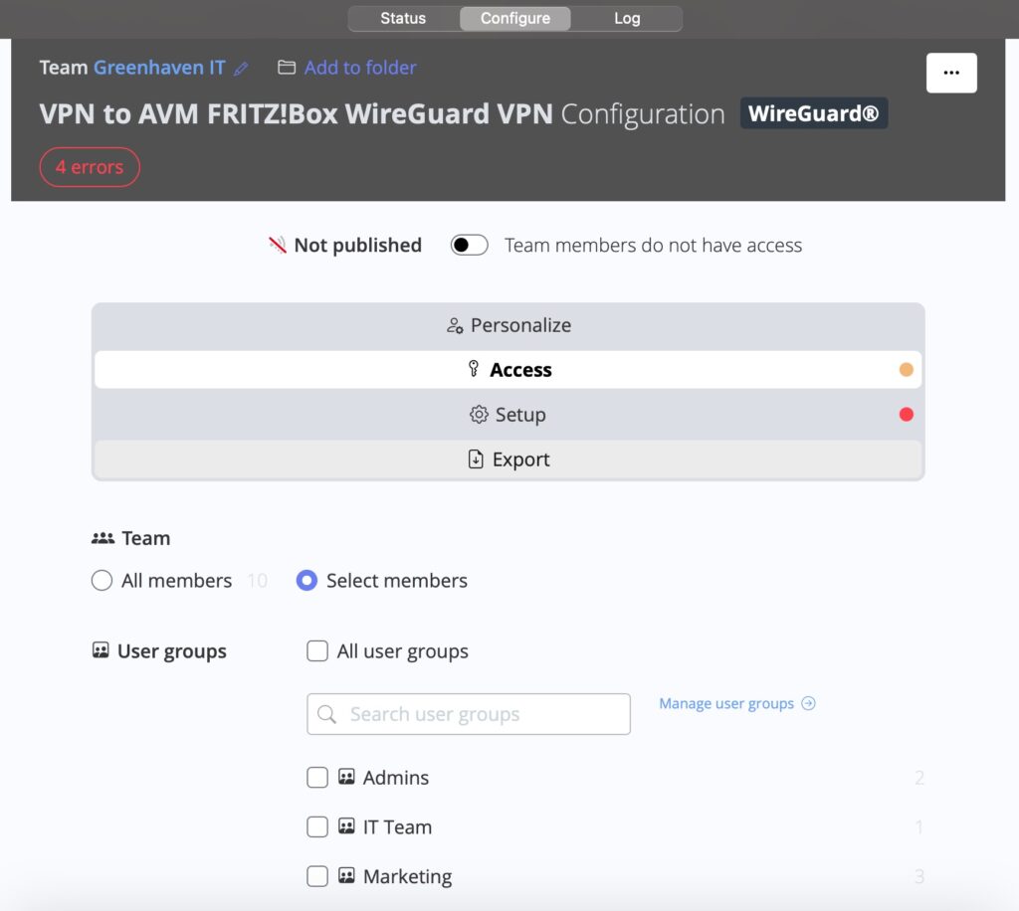Toggle the publish switch for team access
This screenshot has width=1019, height=911.
(x=470, y=245)
